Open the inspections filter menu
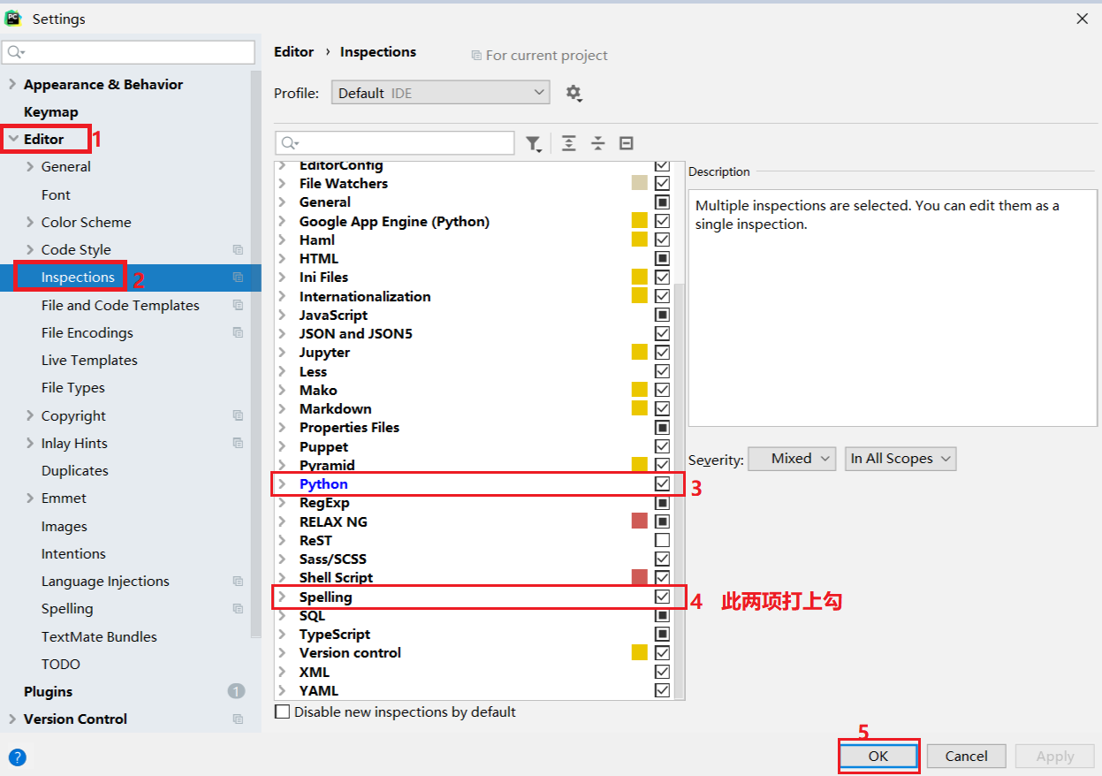The width and height of the screenshot is (1102, 776). coord(534,142)
